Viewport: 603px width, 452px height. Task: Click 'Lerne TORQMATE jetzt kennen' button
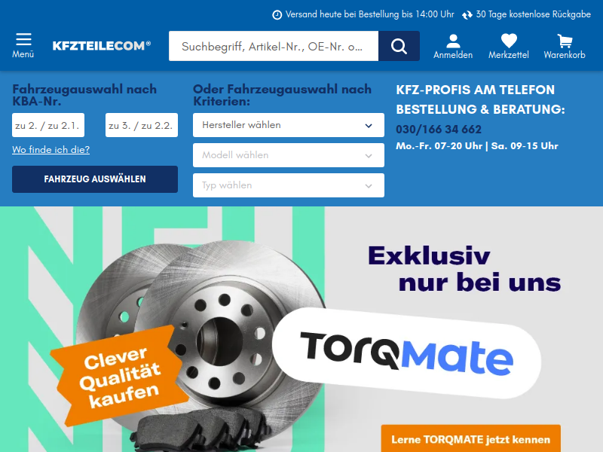[470, 438]
